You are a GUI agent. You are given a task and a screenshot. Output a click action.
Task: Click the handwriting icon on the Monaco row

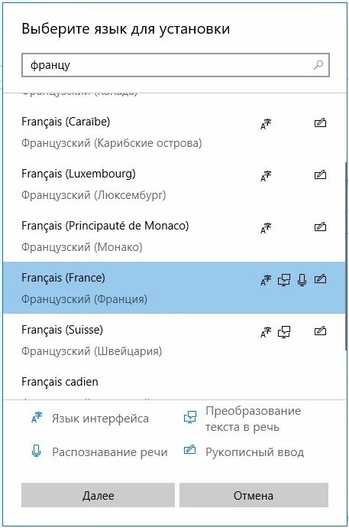320,227
